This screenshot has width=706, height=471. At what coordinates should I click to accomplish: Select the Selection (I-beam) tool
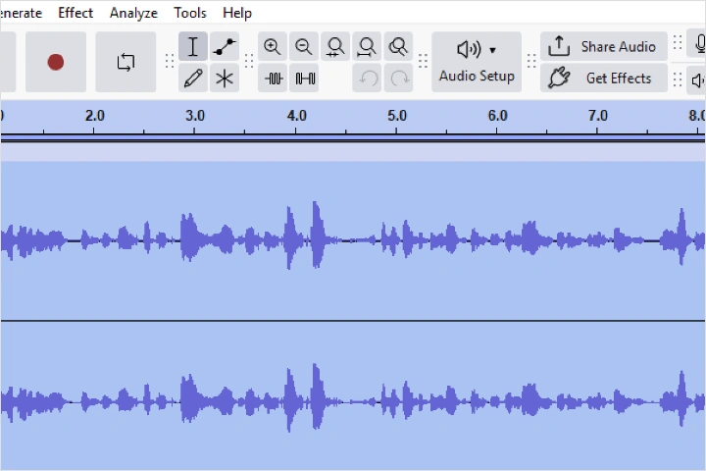coord(193,46)
